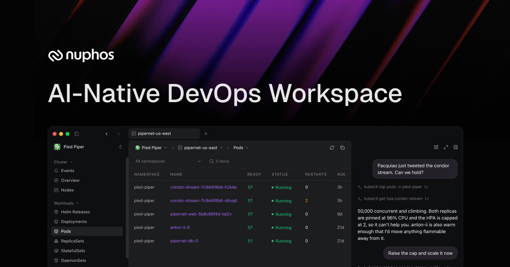510x267 pixels.
Task: Open the pipernet-us-east breadcrumb dropdown
Action: [200, 148]
